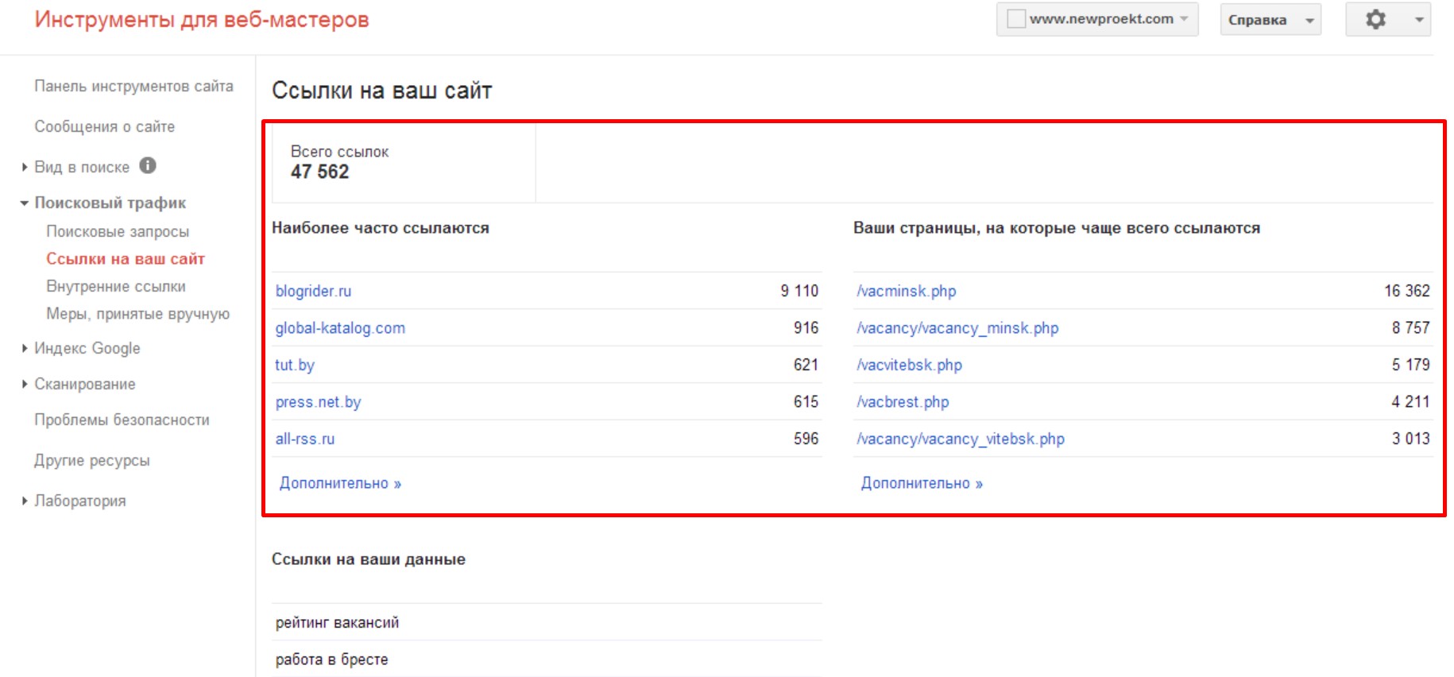Click Дополнительно under Наиболее часто ссылаются

340,483
